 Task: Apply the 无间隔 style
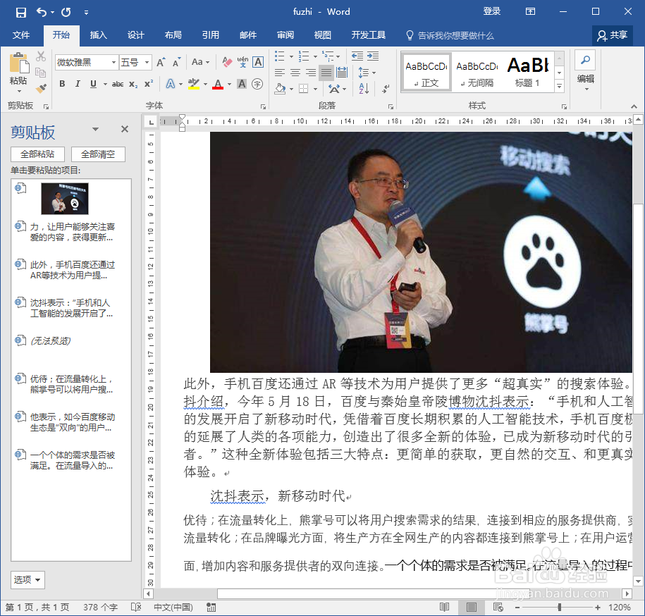[x=477, y=72]
